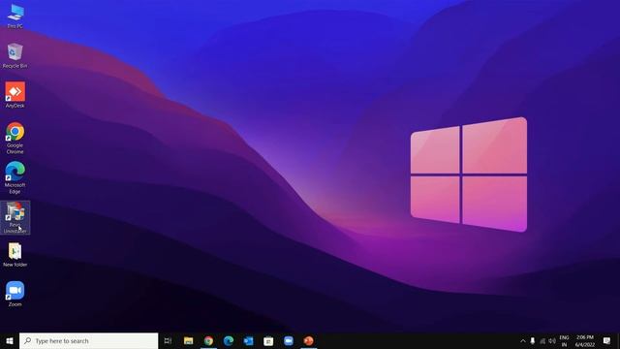
Task: Click the Type here to search box
Action: [88, 340]
